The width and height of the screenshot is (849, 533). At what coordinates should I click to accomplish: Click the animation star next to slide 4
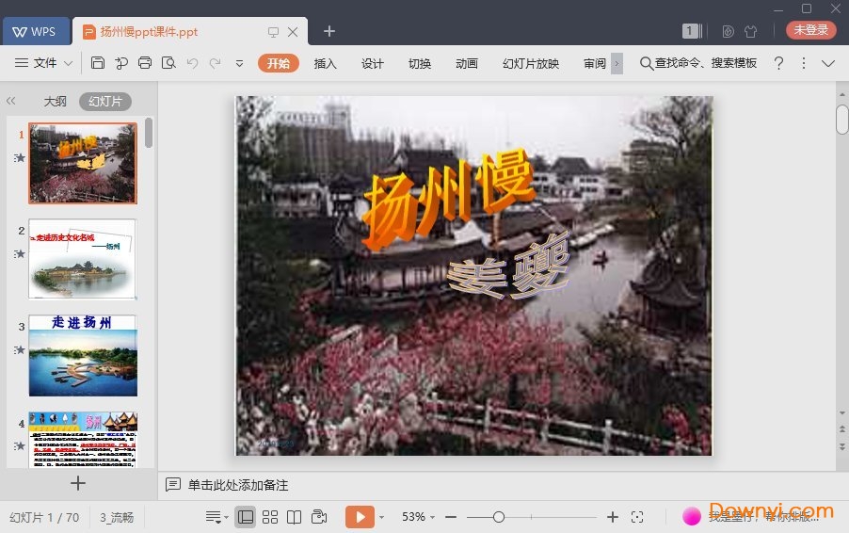[20, 445]
